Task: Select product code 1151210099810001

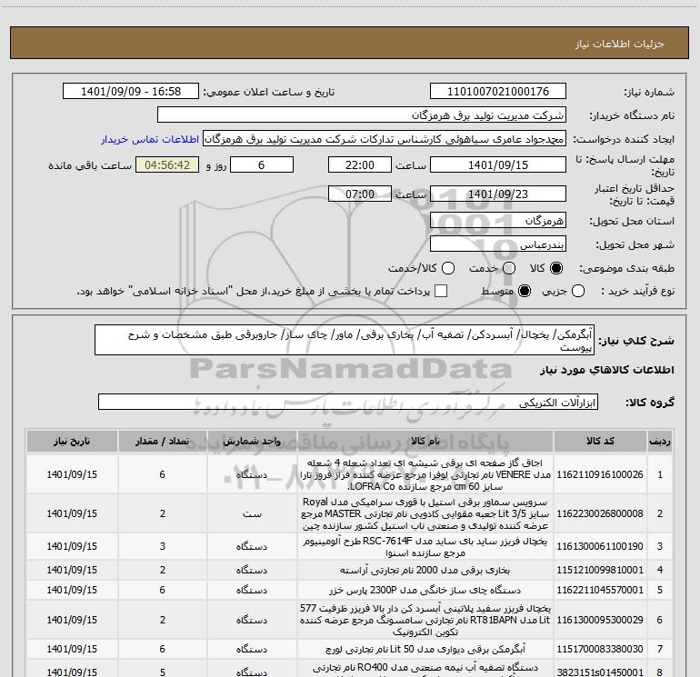Action: click(x=600, y=570)
